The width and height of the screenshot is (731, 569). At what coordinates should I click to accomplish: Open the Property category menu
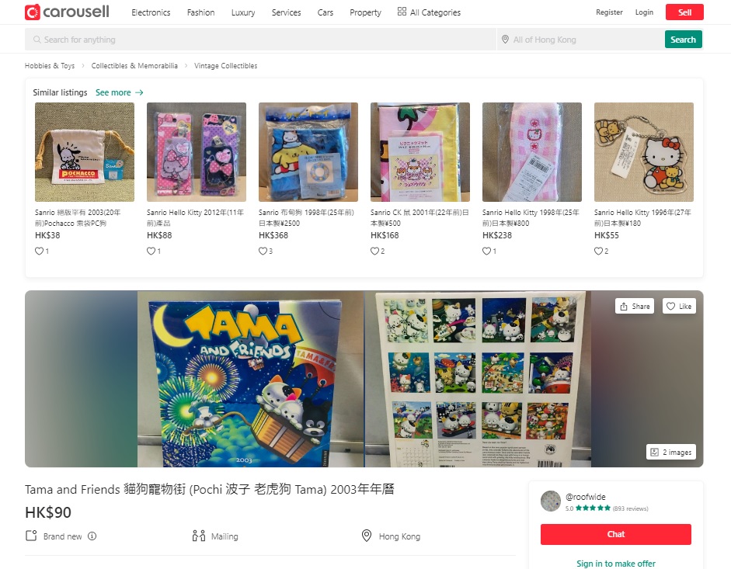point(365,12)
